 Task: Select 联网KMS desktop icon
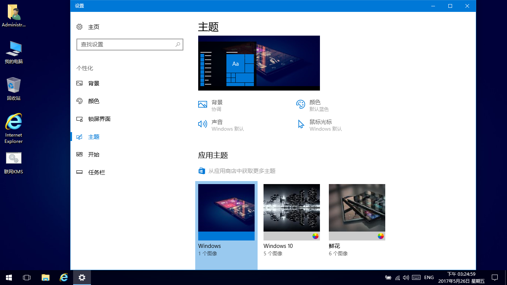coord(14,163)
